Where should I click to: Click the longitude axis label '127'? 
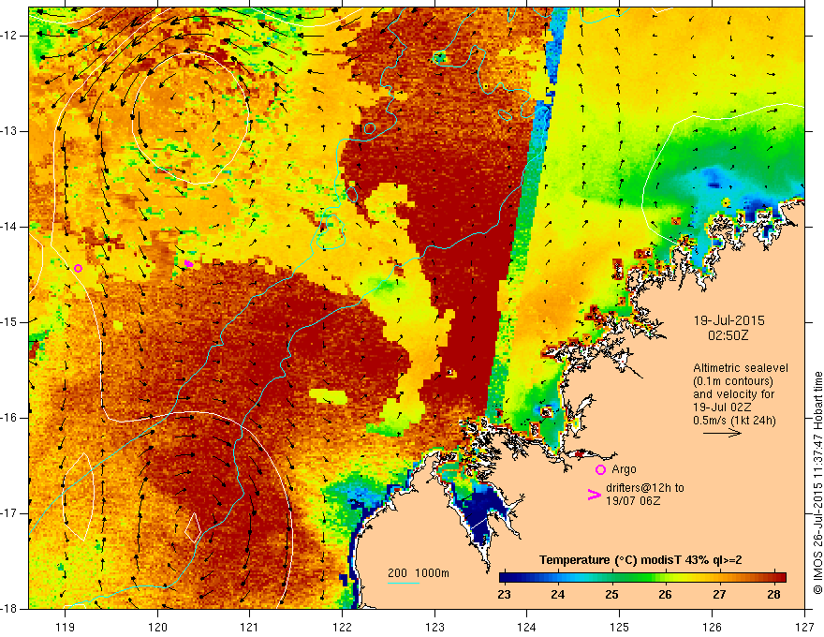coord(804,627)
